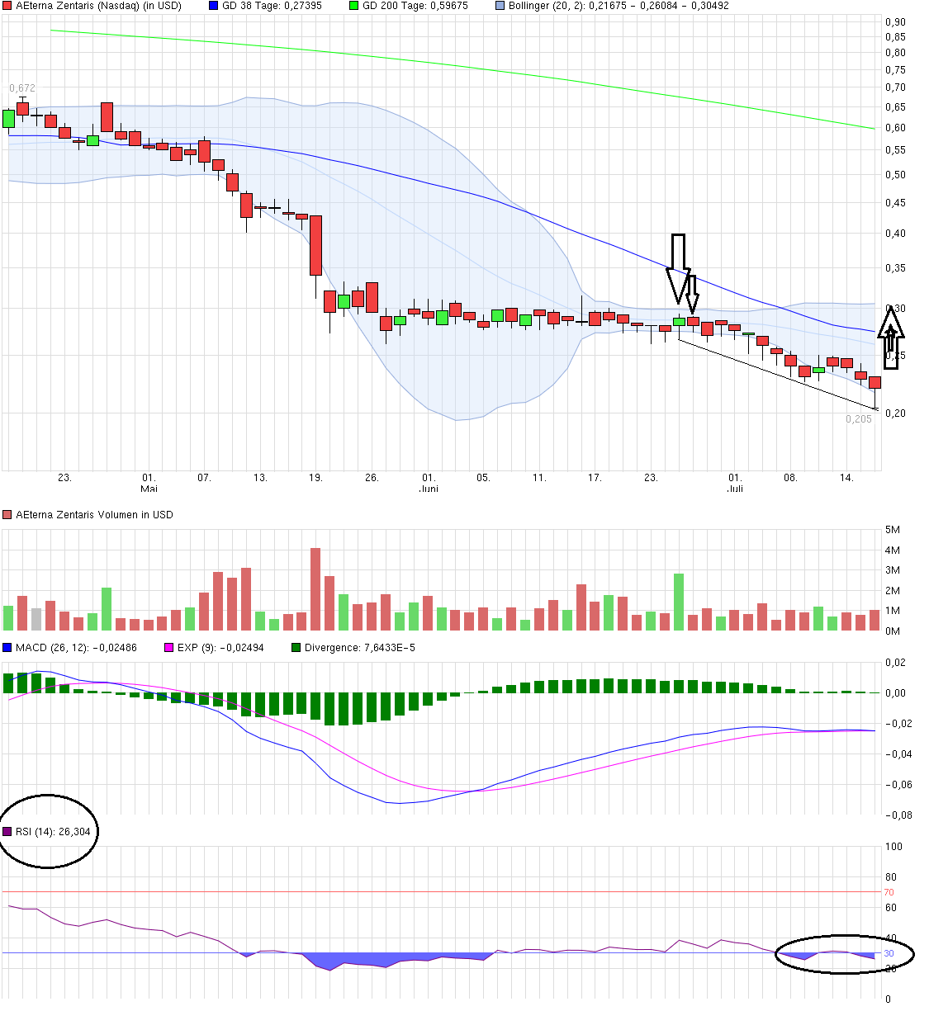Click the blue MACD legend swatch
Viewport: 929px width, 1011px height.
(7, 648)
